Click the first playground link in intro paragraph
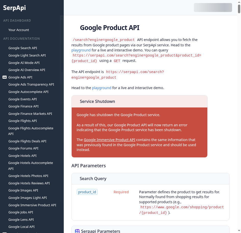 [81, 50]
